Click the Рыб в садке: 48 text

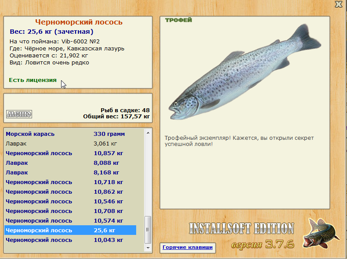[125, 110]
